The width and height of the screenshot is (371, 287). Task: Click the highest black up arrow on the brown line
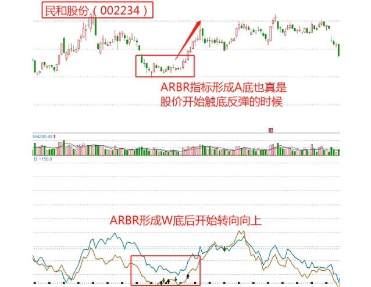click(188, 276)
